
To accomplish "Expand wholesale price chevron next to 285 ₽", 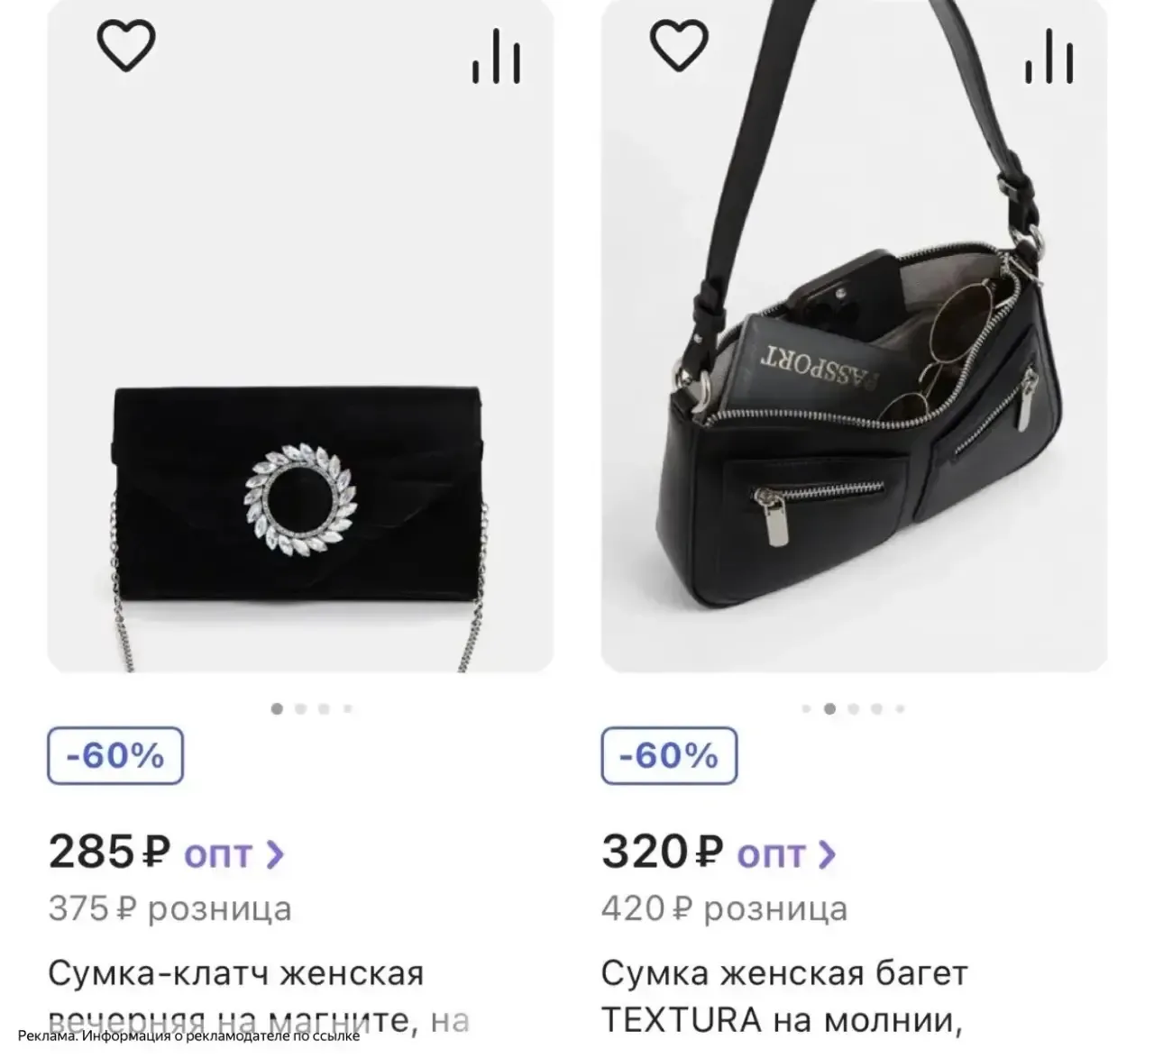I will click(x=276, y=854).
